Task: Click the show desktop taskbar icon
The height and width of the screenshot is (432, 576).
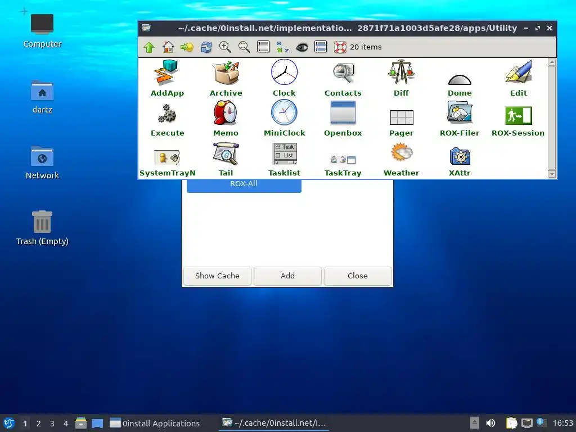Action: click(x=97, y=423)
